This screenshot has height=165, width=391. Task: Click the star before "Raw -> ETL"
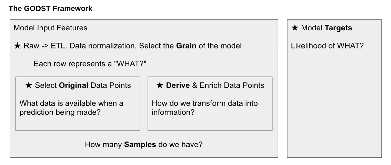pos(17,46)
